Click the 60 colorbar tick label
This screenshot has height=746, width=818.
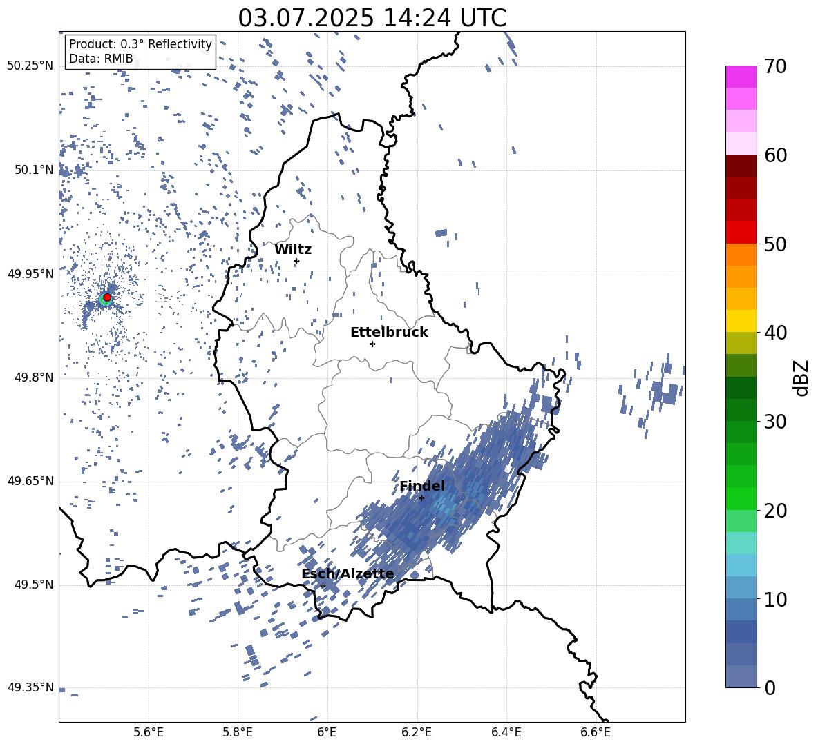[x=775, y=155]
